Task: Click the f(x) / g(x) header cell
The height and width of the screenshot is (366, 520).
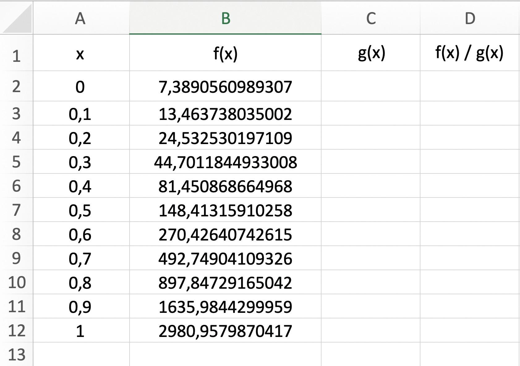Action: [x=470, y=53]
